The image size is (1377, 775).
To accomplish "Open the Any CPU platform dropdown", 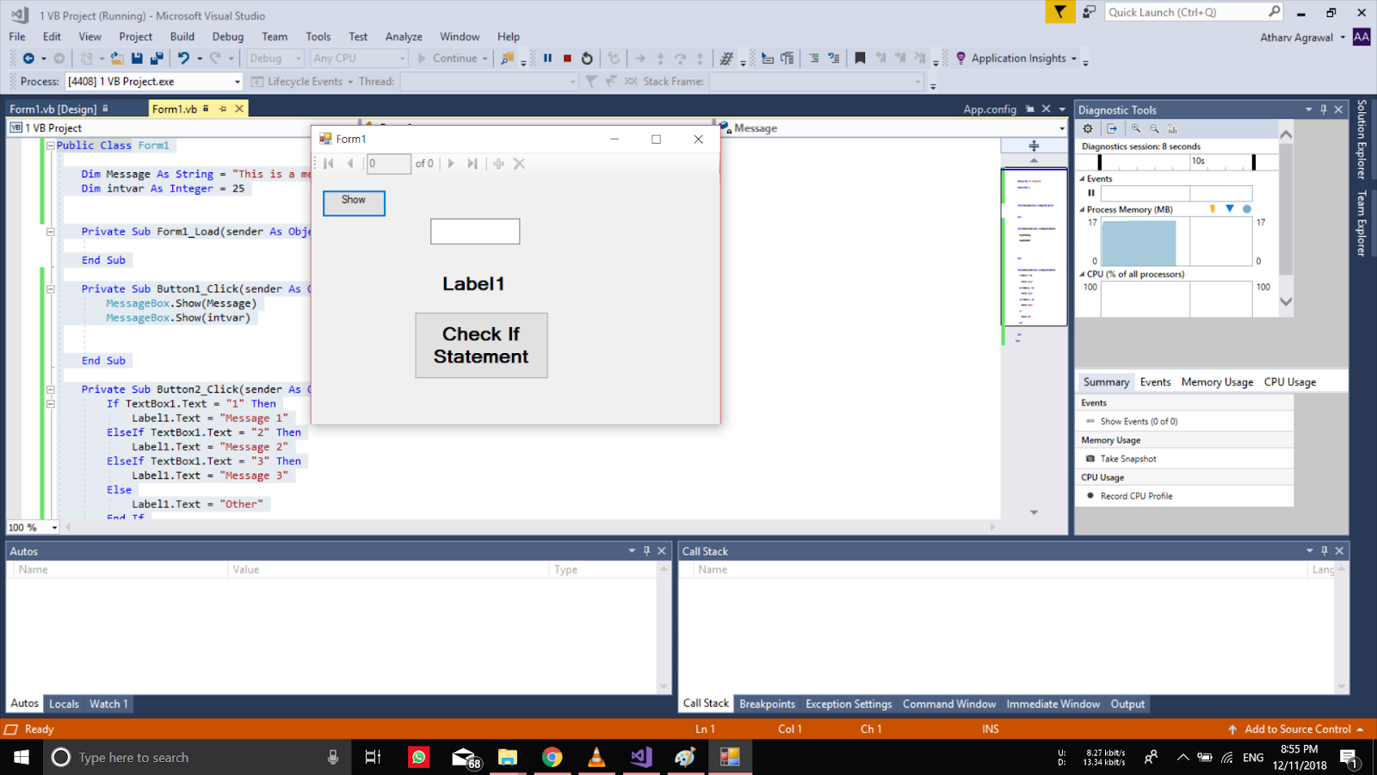I will click(401, 58).
